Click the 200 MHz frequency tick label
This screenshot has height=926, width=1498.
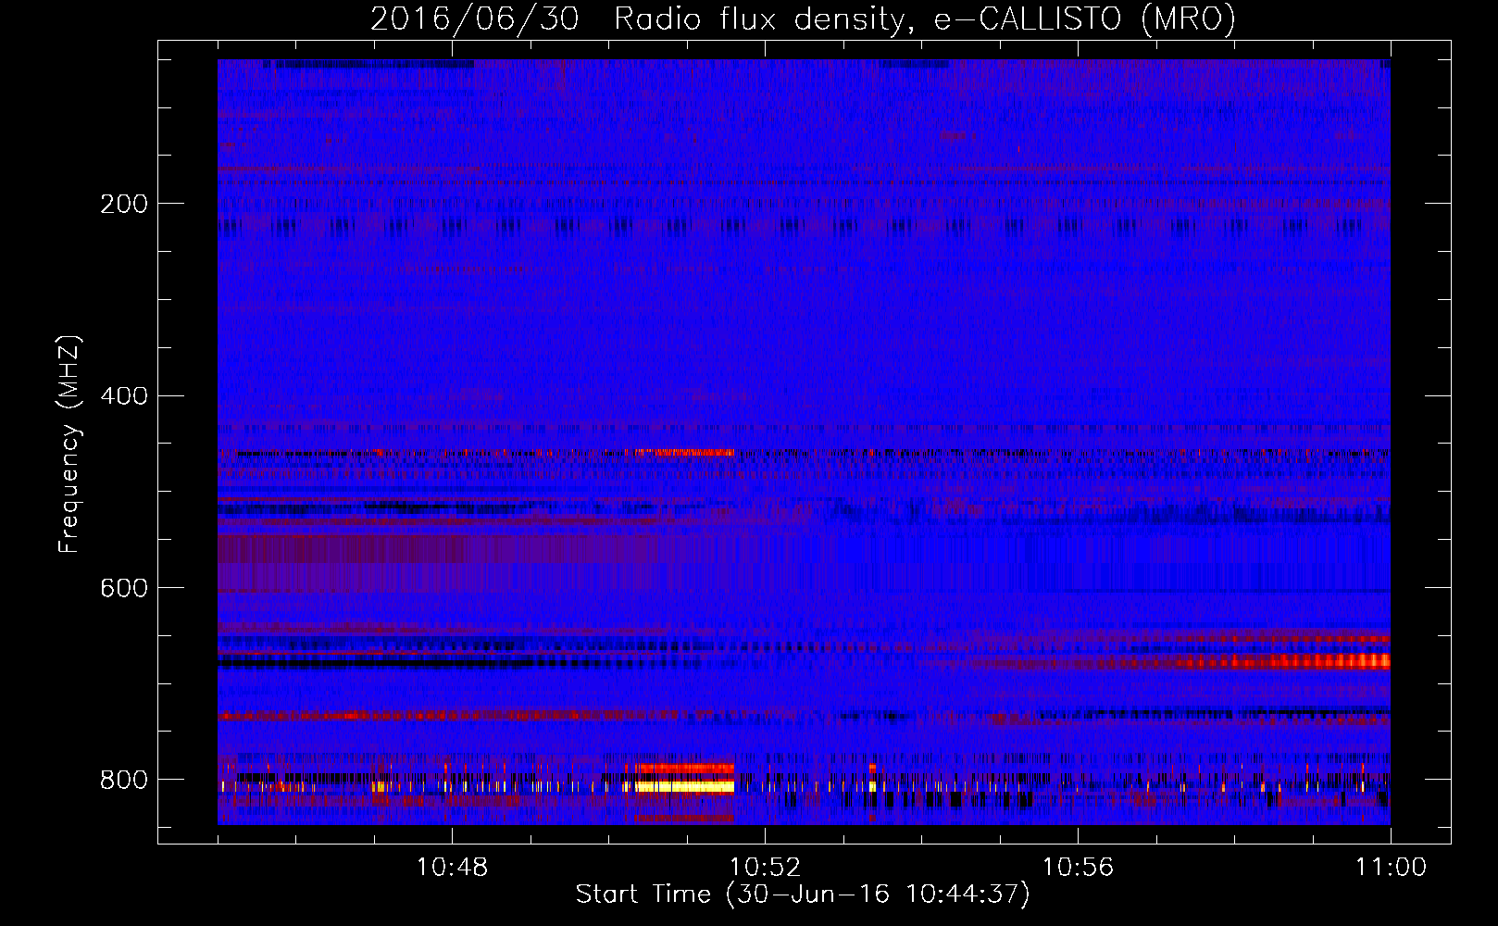pyautogui.click(x=124, y=204)
